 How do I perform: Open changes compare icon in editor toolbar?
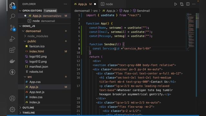click(x=182, y=4)
